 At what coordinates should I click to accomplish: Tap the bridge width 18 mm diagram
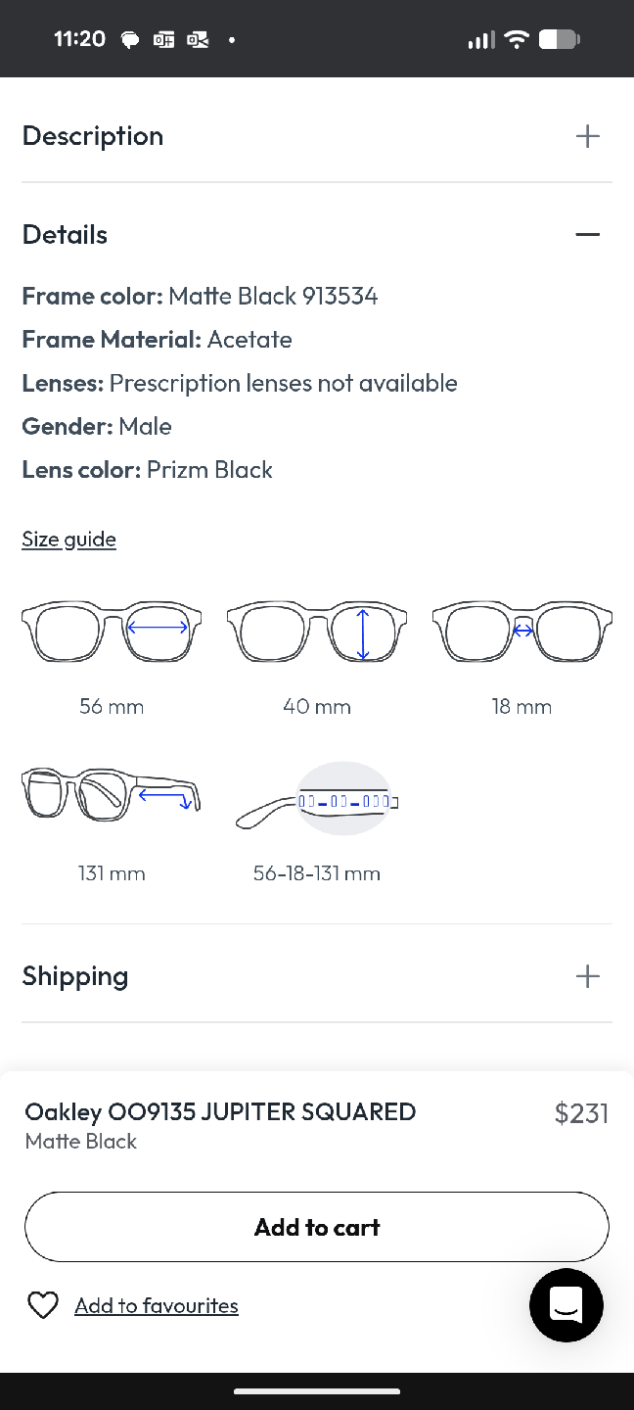coord(522,632)
